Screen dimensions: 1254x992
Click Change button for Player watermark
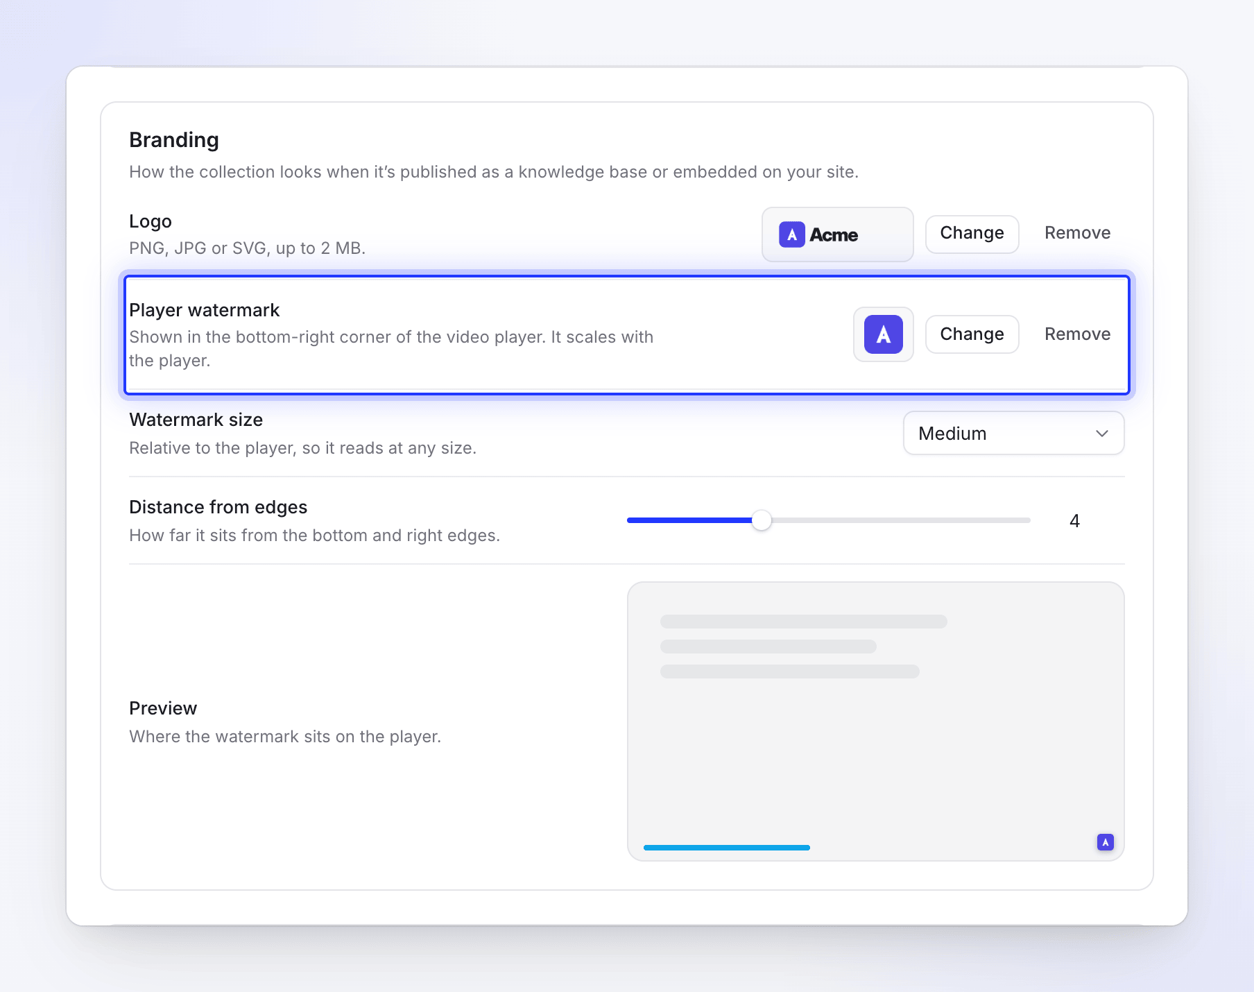pos(972,334)
